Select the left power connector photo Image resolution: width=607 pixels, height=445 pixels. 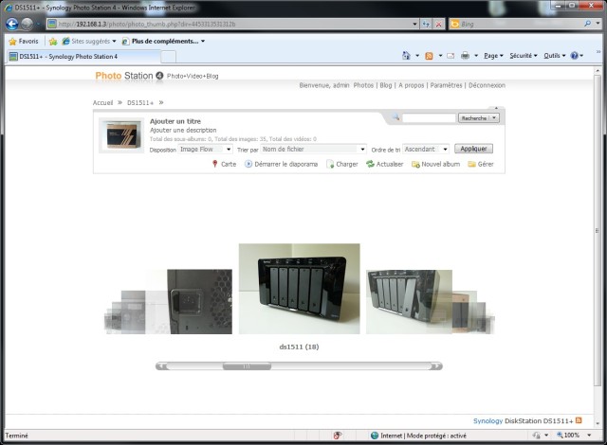(x=200, y=302)
